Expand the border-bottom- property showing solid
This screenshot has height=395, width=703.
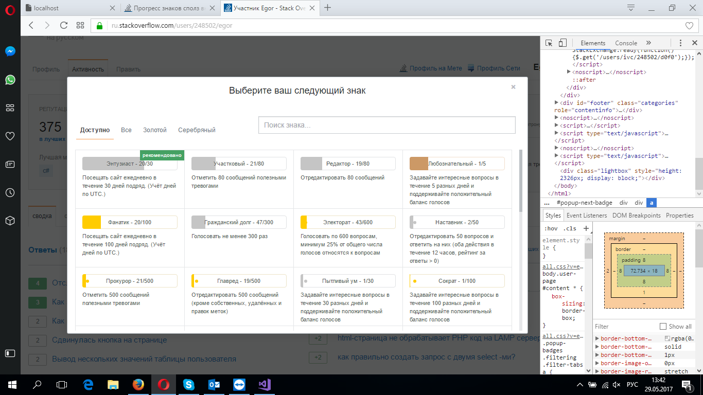point(597,347)
